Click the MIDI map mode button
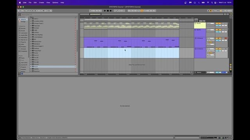This screenshot has height=140, width=250. click(x=218, y=11)
